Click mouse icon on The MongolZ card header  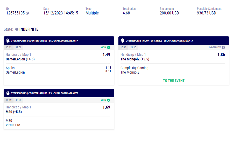point(122,41)
